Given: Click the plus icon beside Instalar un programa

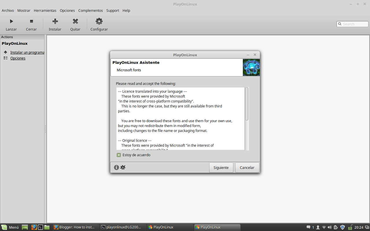Looking at the screenshot, I should pos(5,52).
